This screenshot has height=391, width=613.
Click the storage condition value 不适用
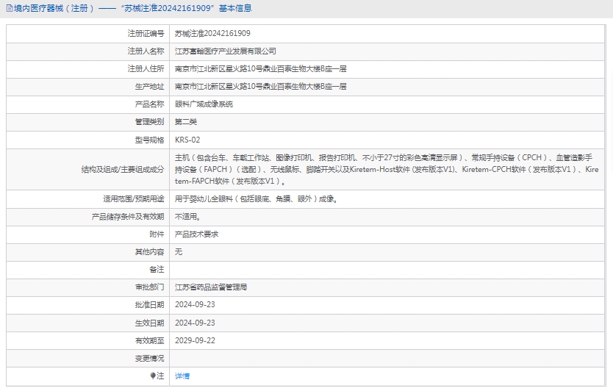point(187,216)
